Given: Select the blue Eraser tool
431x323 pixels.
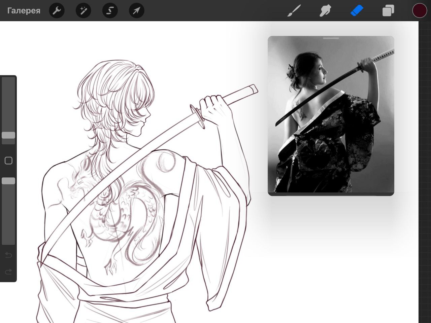Looking at the screenshot, I should point(357,11).
